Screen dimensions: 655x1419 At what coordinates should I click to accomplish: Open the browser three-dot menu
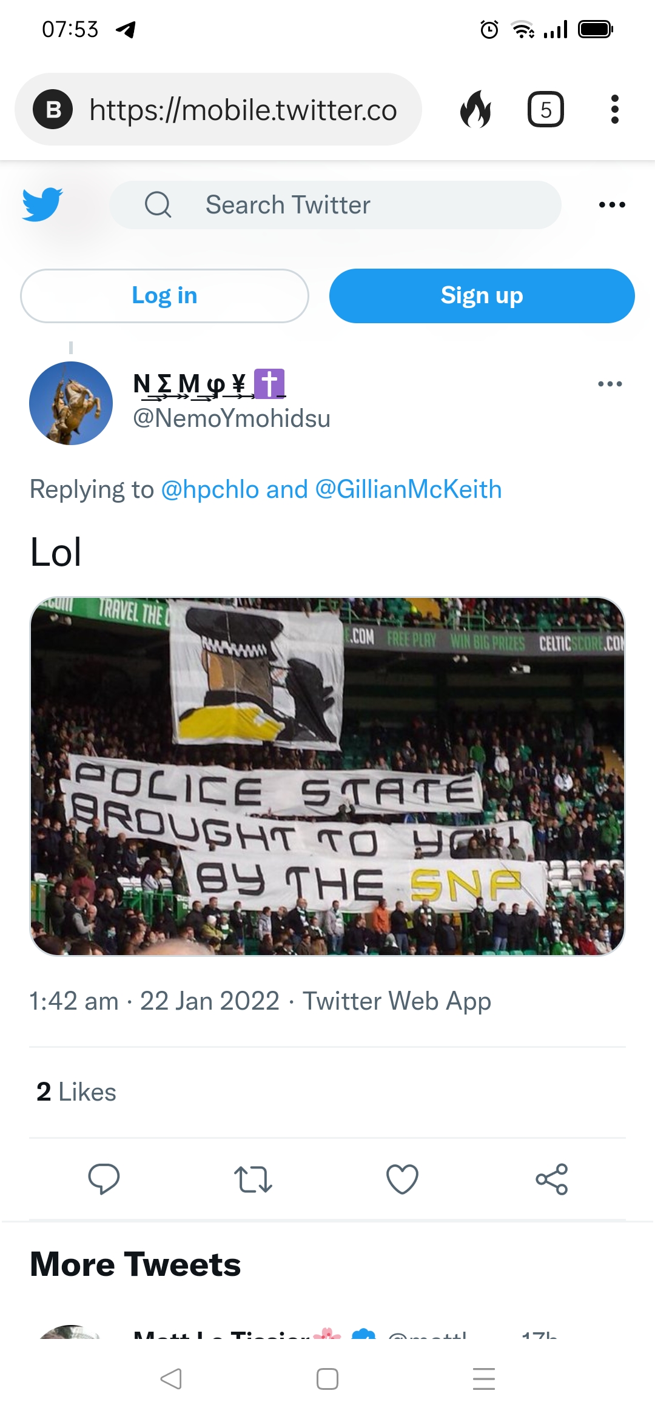click(614, 110)
